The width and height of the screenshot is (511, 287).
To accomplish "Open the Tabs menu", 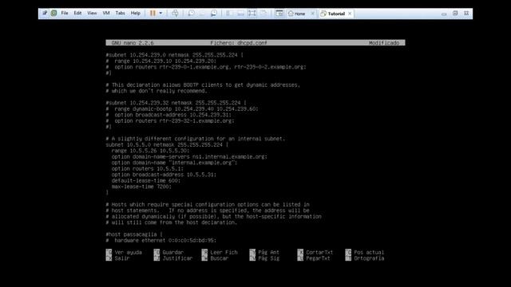I will (121, 14).
